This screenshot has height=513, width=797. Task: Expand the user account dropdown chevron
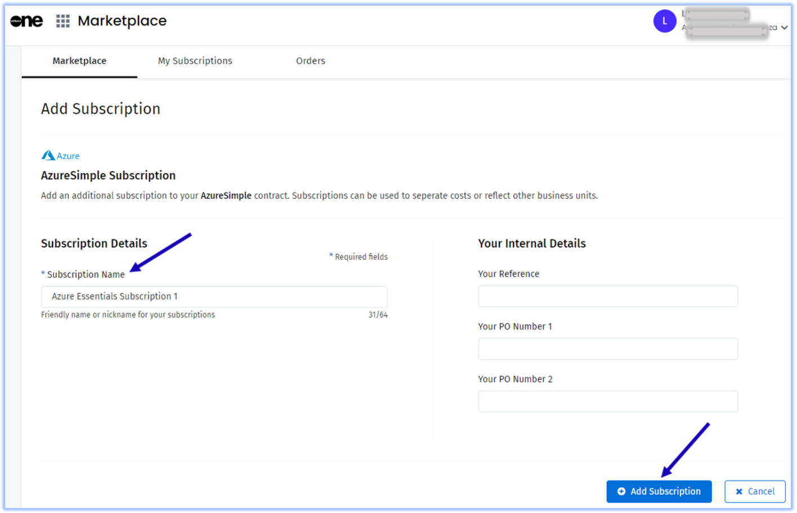coord(784,28)
